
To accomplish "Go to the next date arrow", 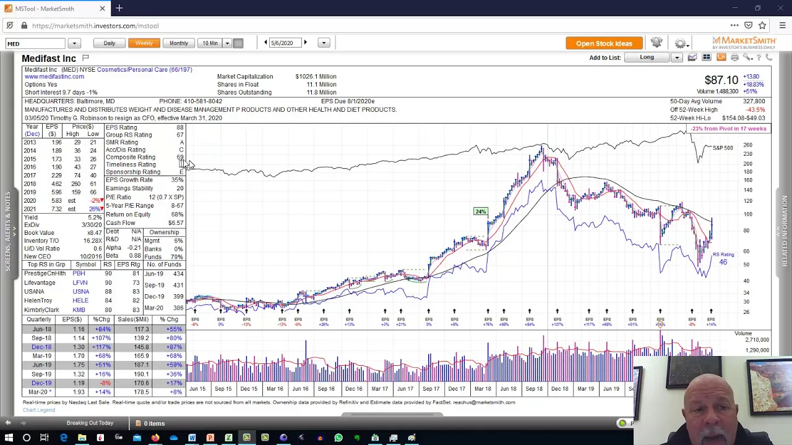I will (305, 43).
